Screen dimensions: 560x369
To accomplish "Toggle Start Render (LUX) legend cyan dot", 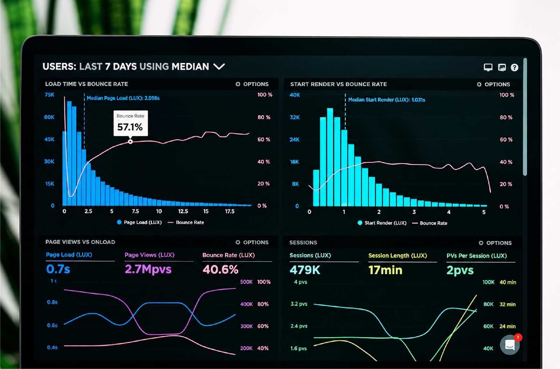I will [360, 223].
